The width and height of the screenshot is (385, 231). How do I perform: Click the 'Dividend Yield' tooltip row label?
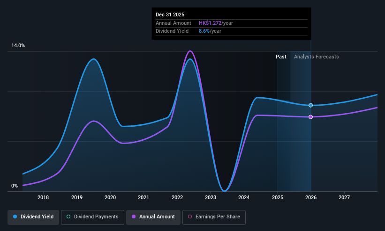[x=172, y=31]
